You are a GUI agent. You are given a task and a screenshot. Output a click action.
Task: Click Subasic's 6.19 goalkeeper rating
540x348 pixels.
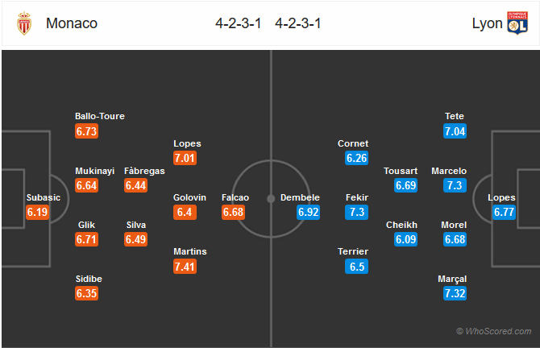(x=39, y=213)
